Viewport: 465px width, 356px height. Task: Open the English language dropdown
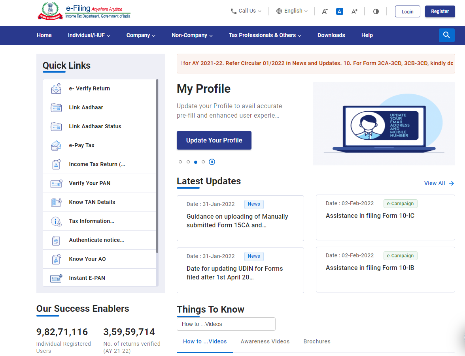(292, 11)
